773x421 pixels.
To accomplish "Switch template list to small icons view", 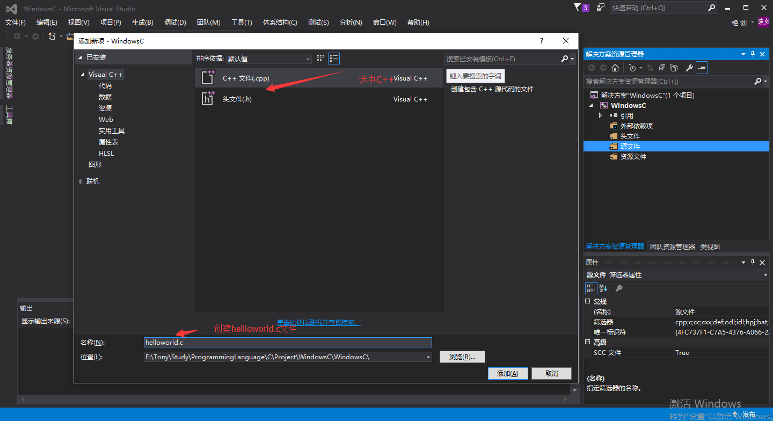I will [x=321, y=59].
